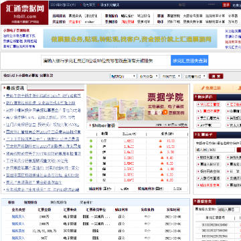Click the pencil icon beside 免费注册
This screenshot has height=241, width=241.
coord(203,88)
